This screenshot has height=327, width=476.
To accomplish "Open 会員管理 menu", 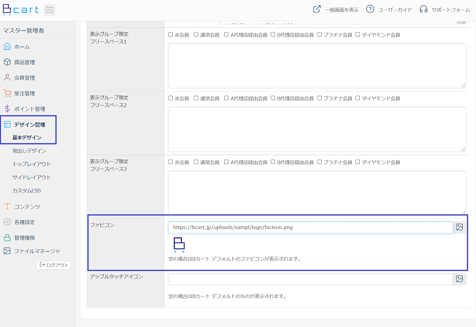I will [x=25, y=78].
